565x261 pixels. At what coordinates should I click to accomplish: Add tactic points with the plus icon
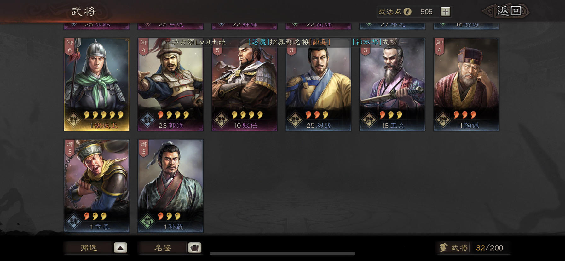[x=445, y=12]
